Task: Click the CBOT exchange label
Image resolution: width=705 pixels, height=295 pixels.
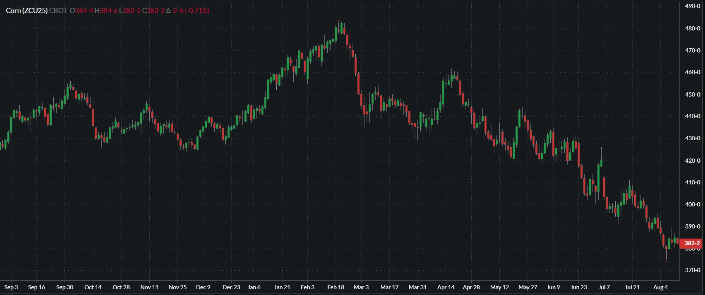Action: pyautogui.click(x=58, y=11)
